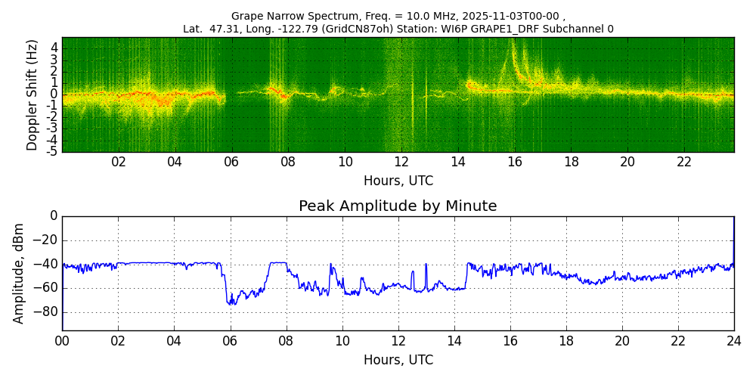Click the 'Doppler Shift (Hz)' axis label

32,95
